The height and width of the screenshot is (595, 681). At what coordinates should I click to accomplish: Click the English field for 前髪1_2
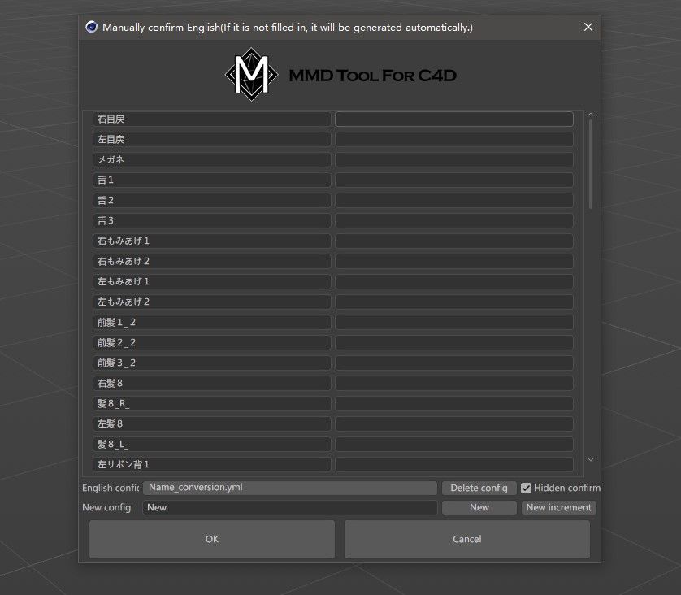click(x=453, y=322)
